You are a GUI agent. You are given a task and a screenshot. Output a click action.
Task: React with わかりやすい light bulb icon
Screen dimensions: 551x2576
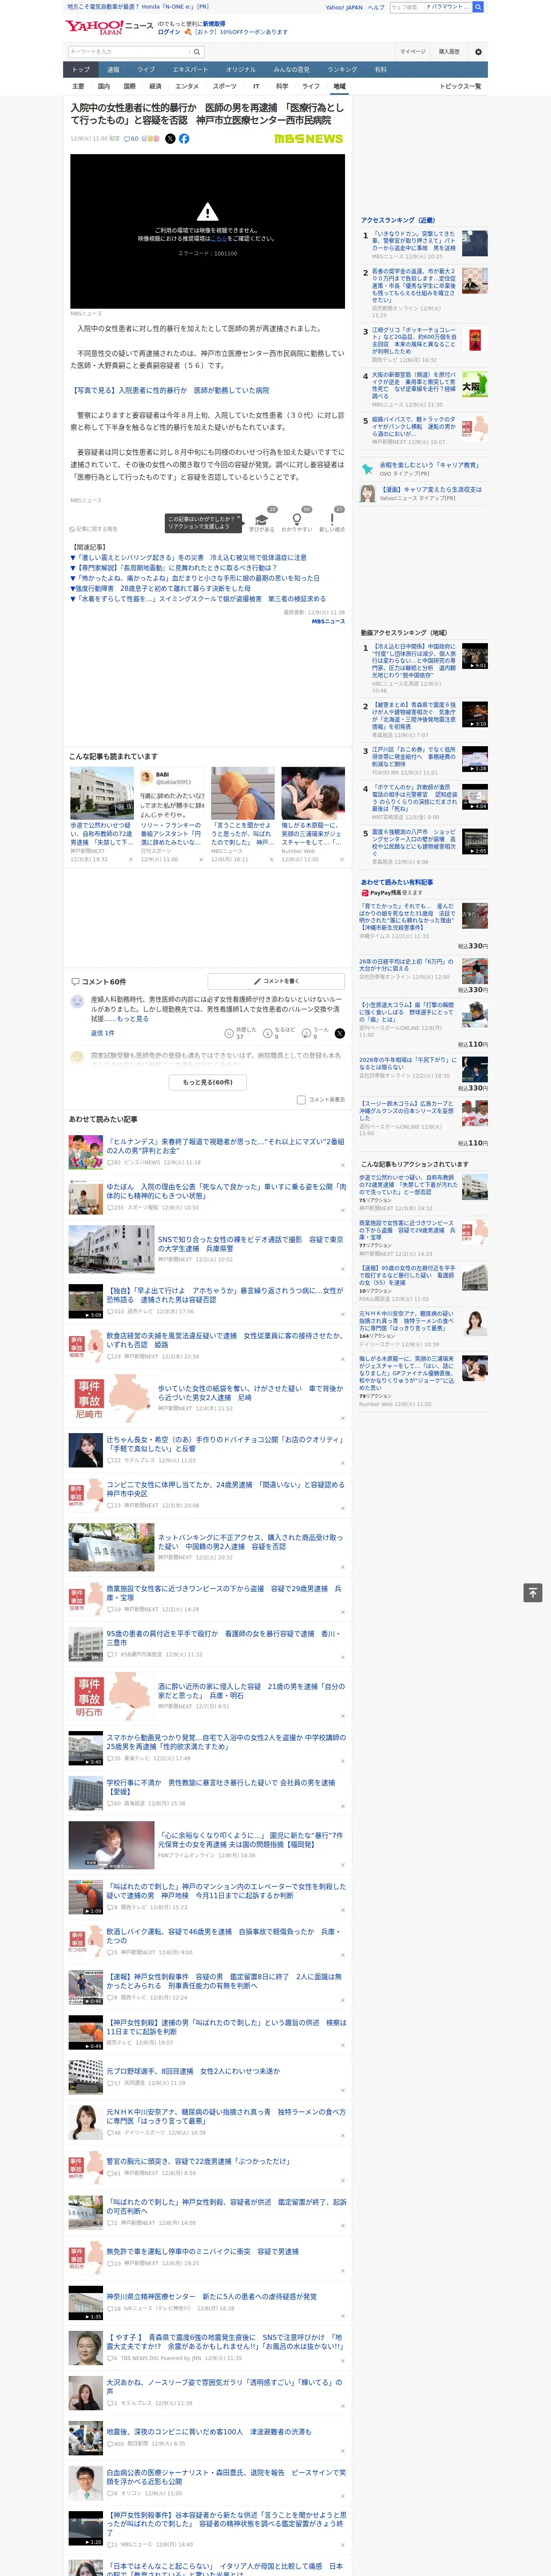click(x=297, y=520)
